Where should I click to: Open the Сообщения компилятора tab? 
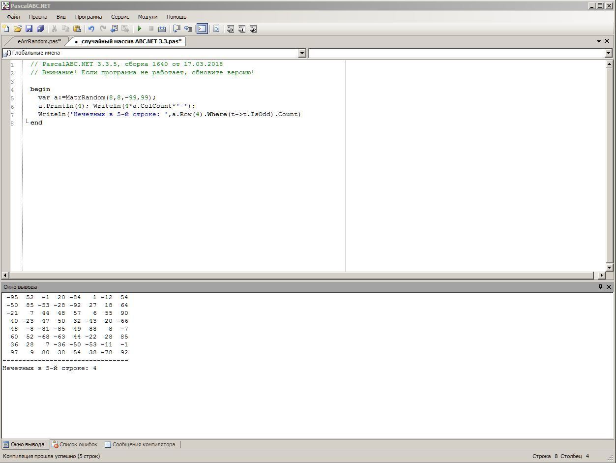(x=141, y=444)
